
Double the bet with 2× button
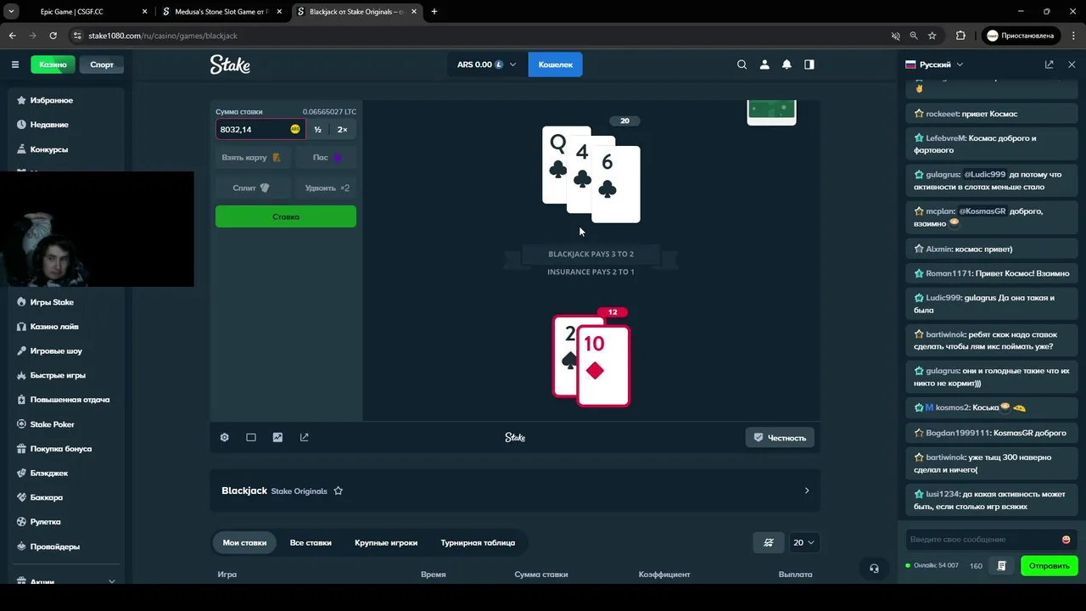343,129
